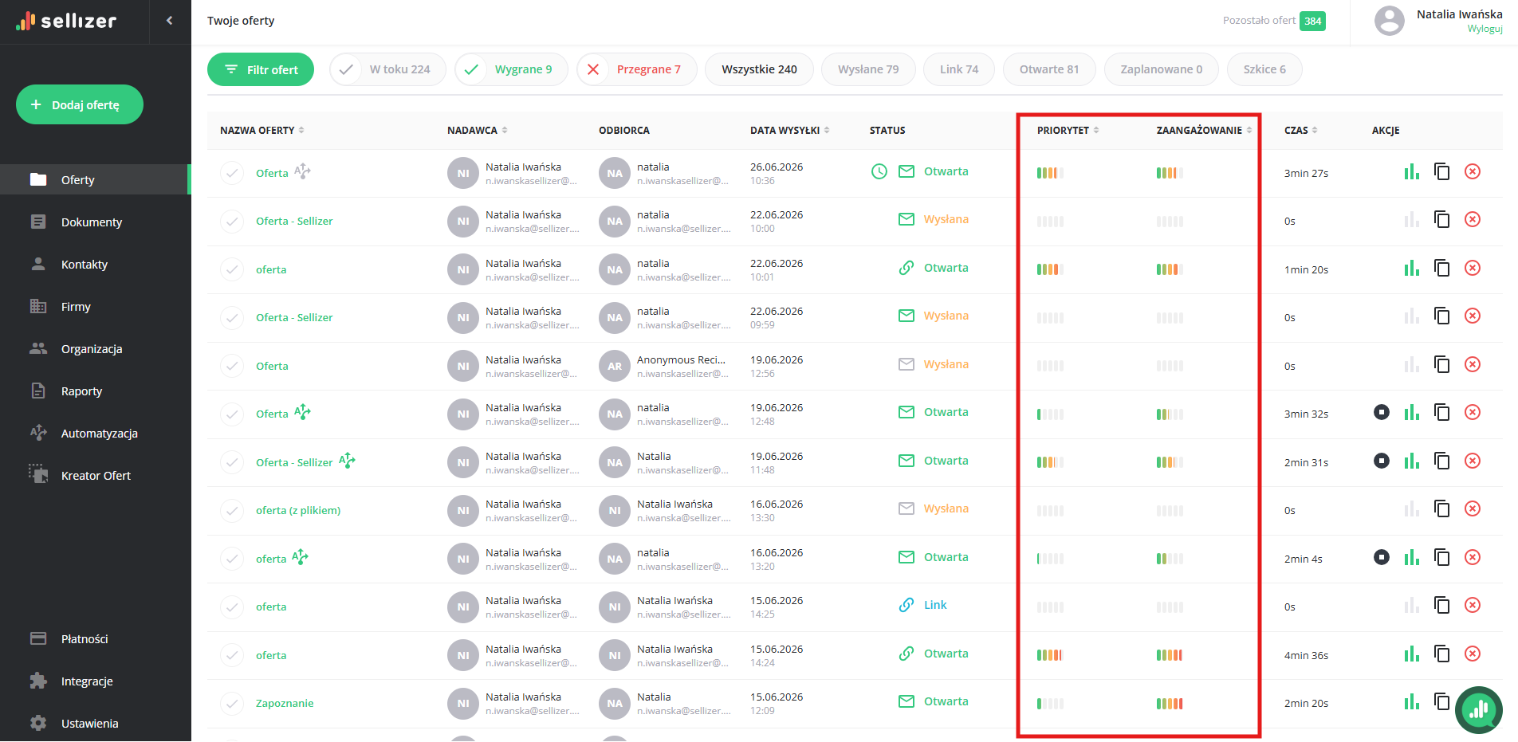
Task: Open the Zapoznanie offer
Action: click(285, 703)
